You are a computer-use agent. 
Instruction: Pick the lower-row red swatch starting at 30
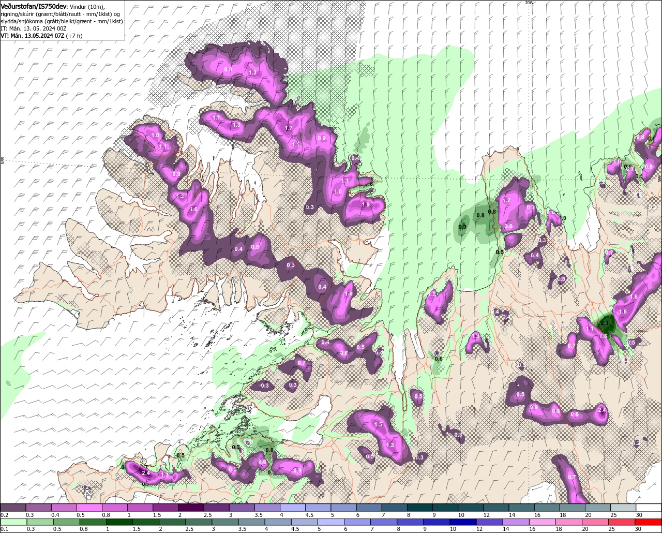(x=648, y=522)
